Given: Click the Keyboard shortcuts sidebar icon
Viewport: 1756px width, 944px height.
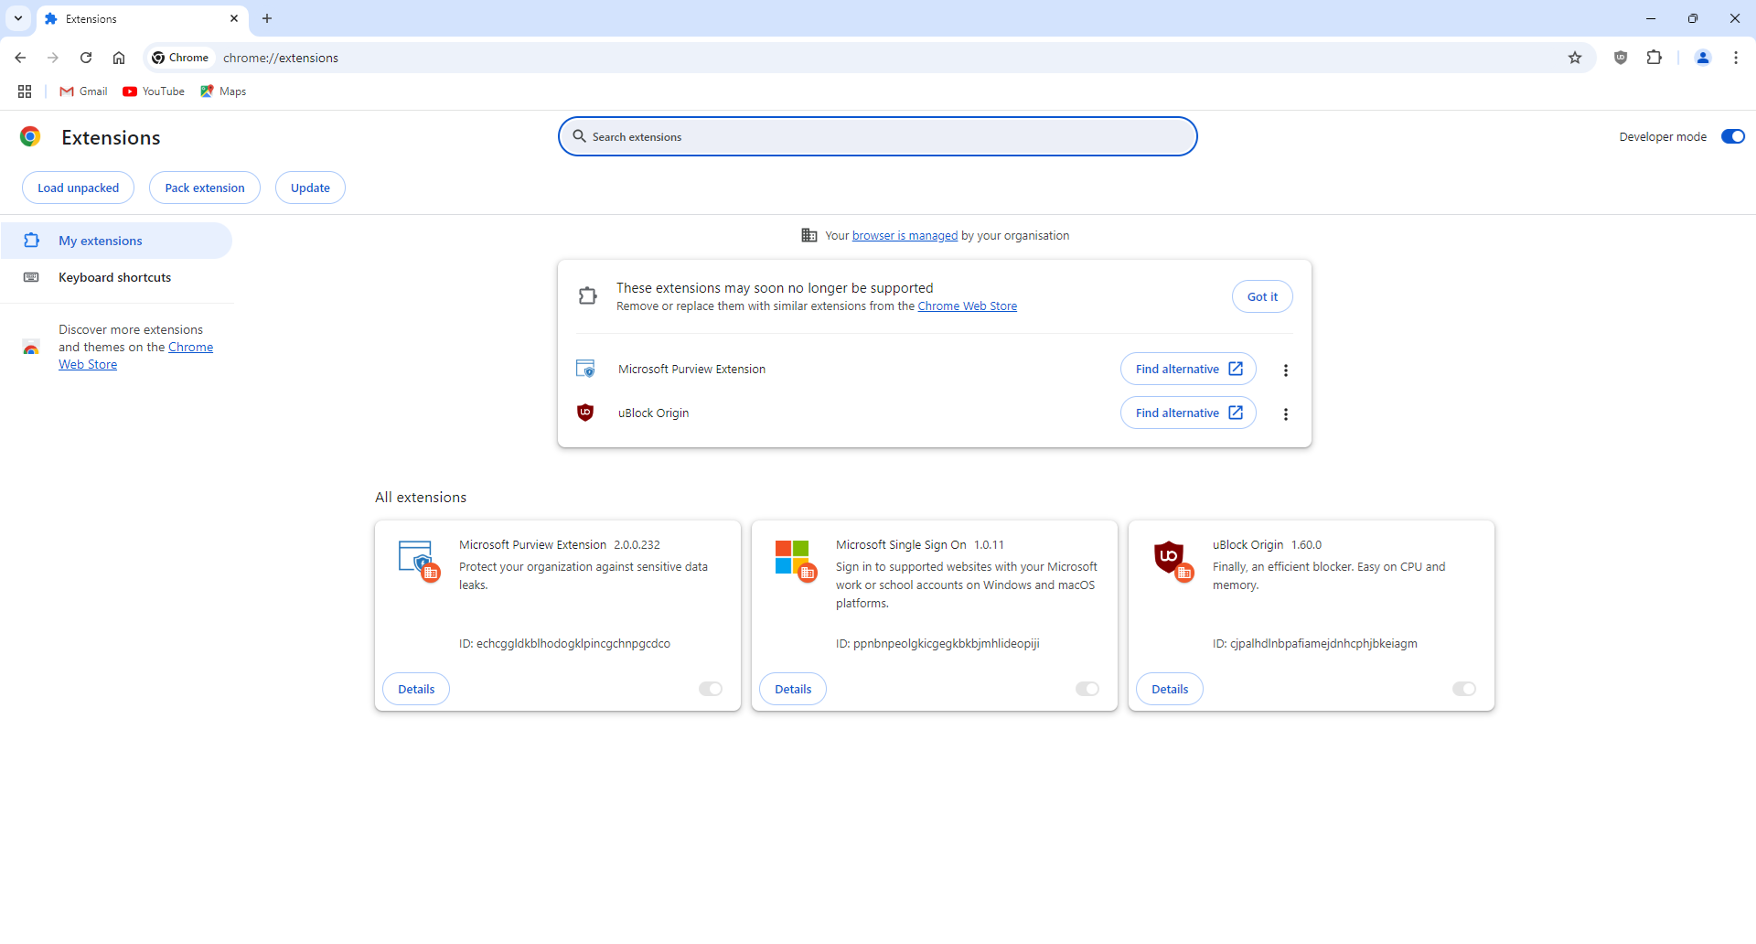Looking at the screenshot, I should point(32,276).
